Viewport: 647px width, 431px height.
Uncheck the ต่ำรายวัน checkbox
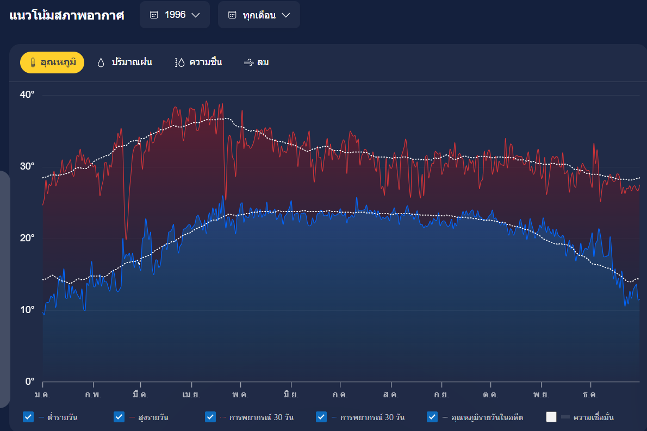(x=28, y=417)
